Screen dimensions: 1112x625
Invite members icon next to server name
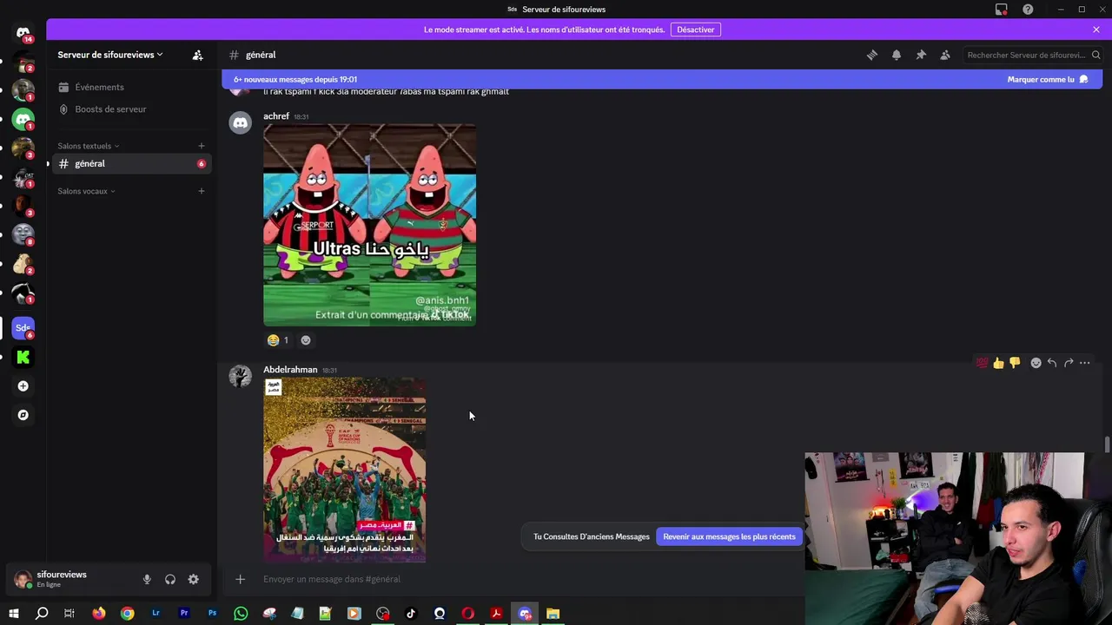[197, 55]
